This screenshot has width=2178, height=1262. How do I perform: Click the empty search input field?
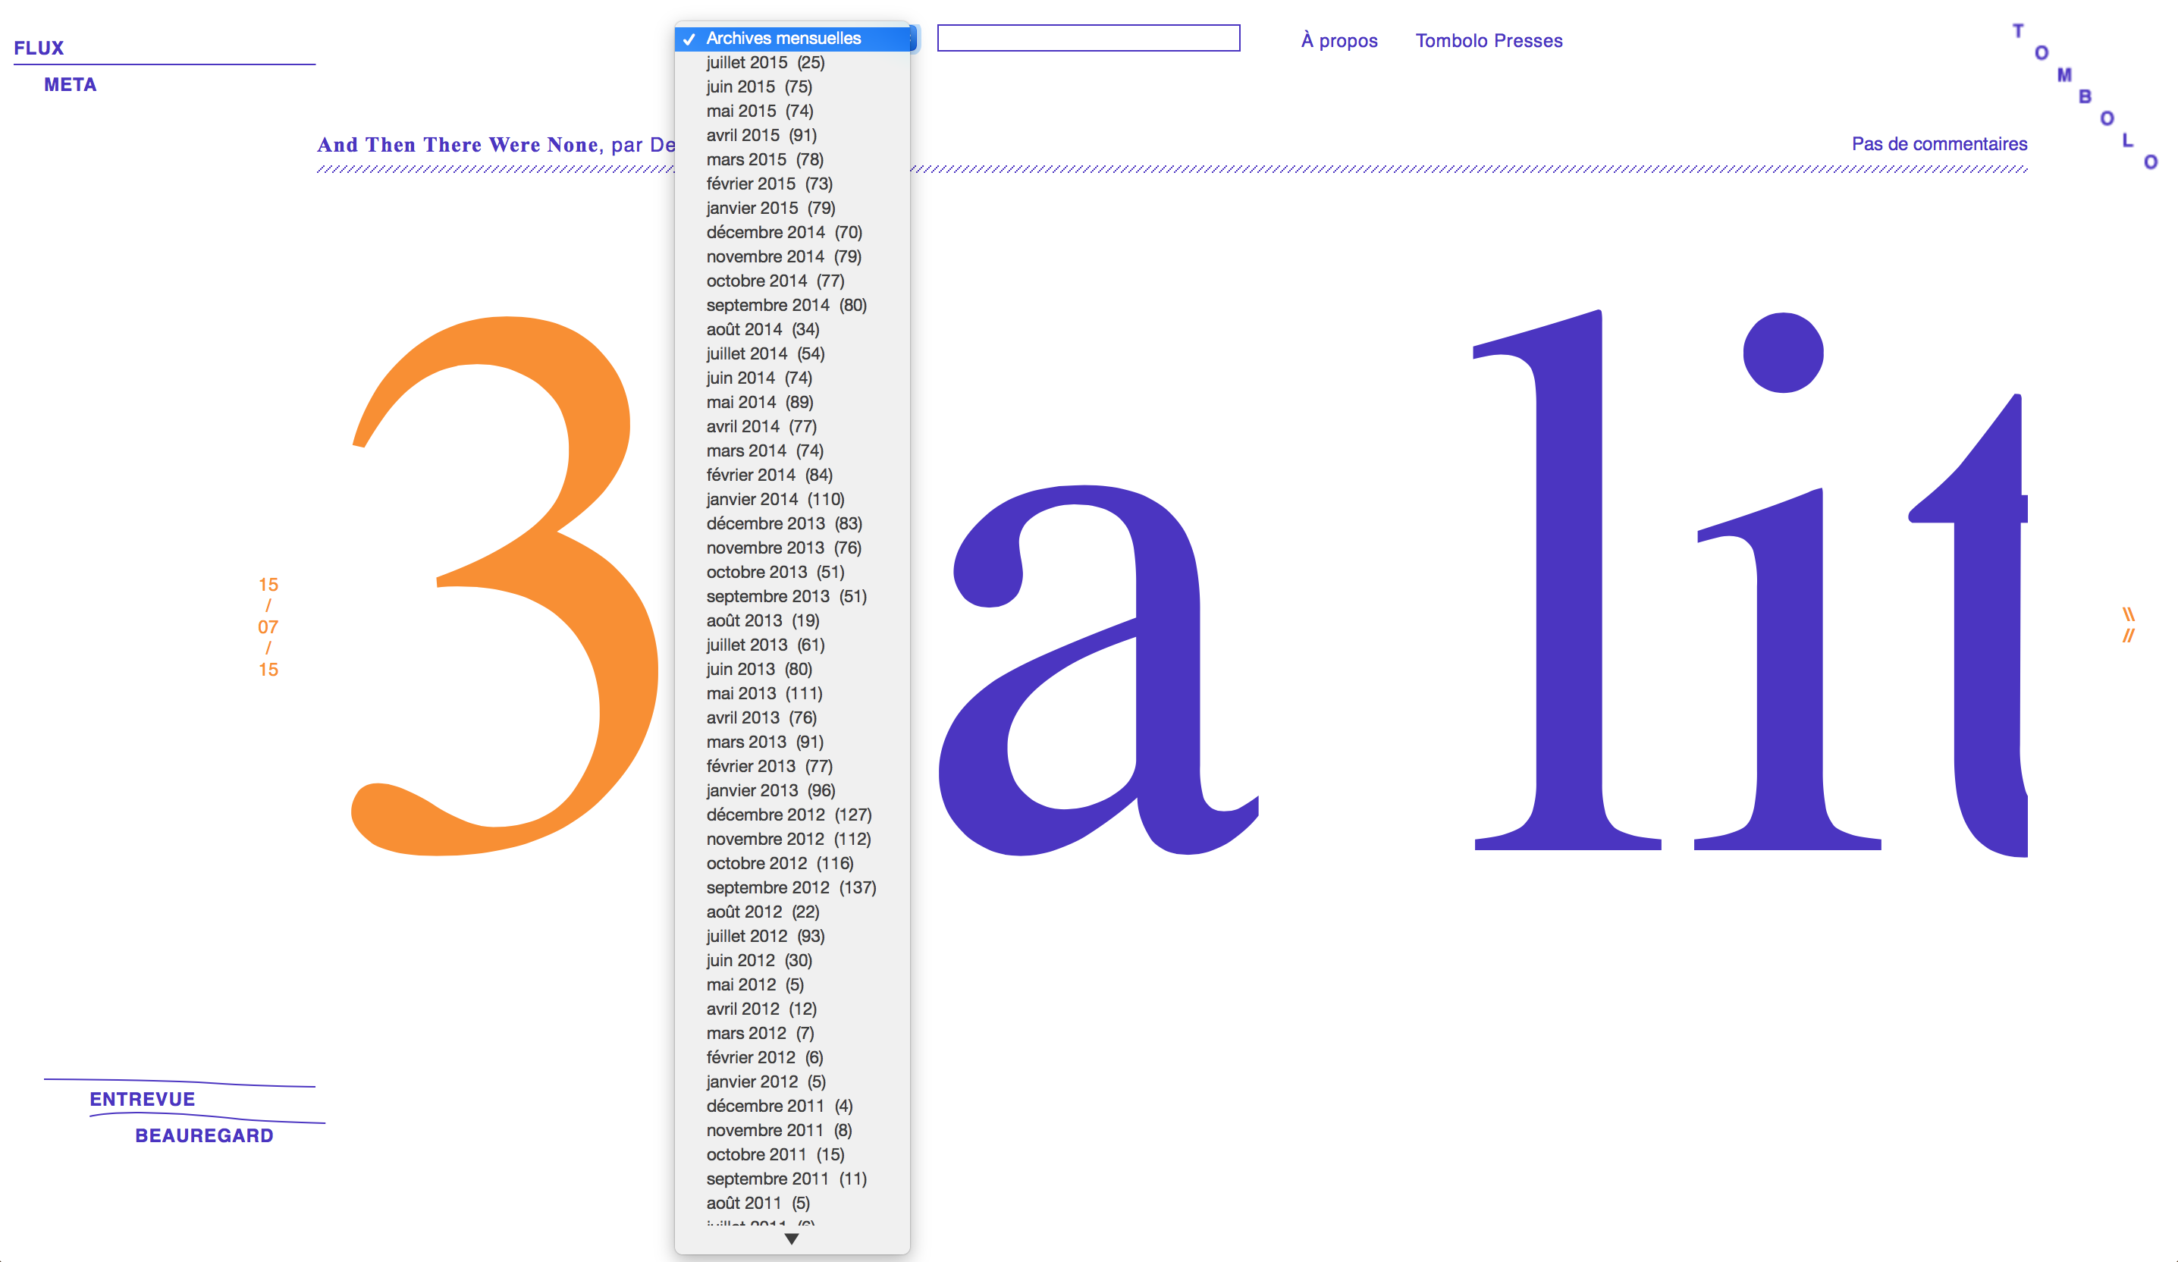(x=1088, y=38)
